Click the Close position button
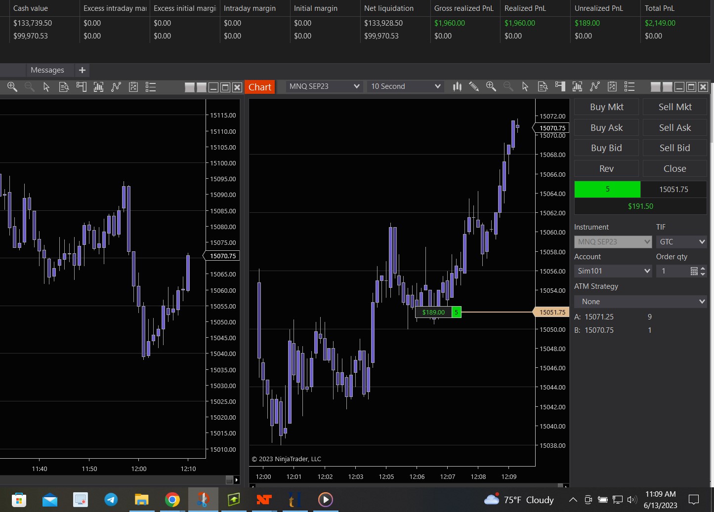 [x=674, y=169]
